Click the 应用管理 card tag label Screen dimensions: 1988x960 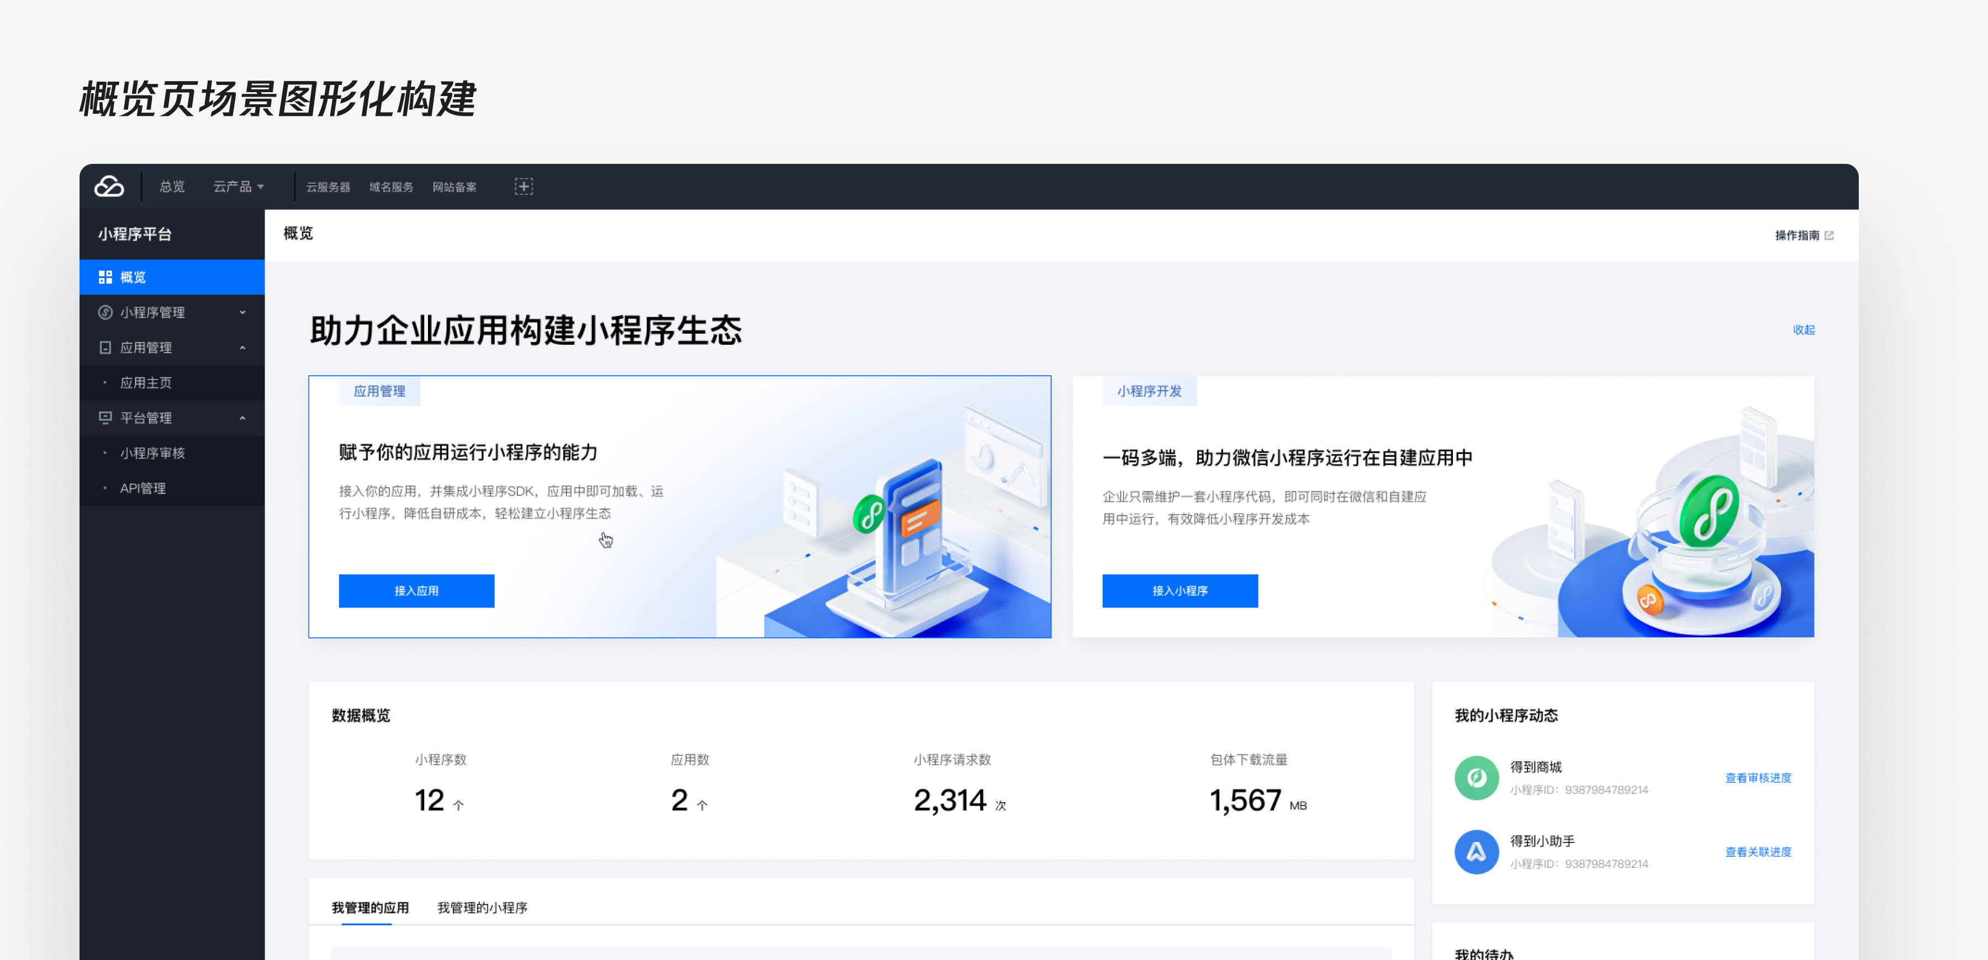pyautogui.click(x=379, y=391)
